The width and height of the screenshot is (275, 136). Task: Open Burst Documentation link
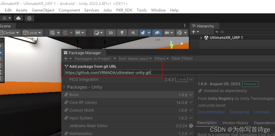tap(211, 112)
